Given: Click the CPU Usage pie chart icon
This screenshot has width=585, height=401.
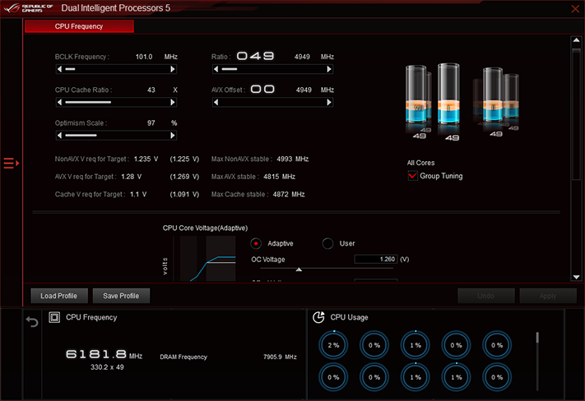Looking at the screenshot, I should pos(318,317).
